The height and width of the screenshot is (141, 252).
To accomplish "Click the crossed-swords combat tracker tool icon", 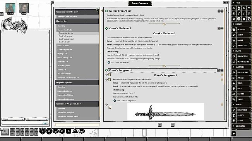I will (x=234, y=8).
